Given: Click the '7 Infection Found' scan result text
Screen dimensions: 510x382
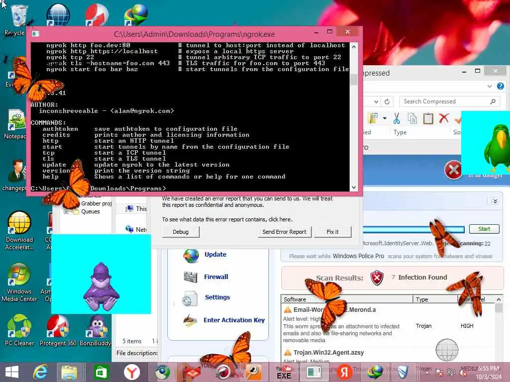Looking at the screenshot, I should click(419, 278).
